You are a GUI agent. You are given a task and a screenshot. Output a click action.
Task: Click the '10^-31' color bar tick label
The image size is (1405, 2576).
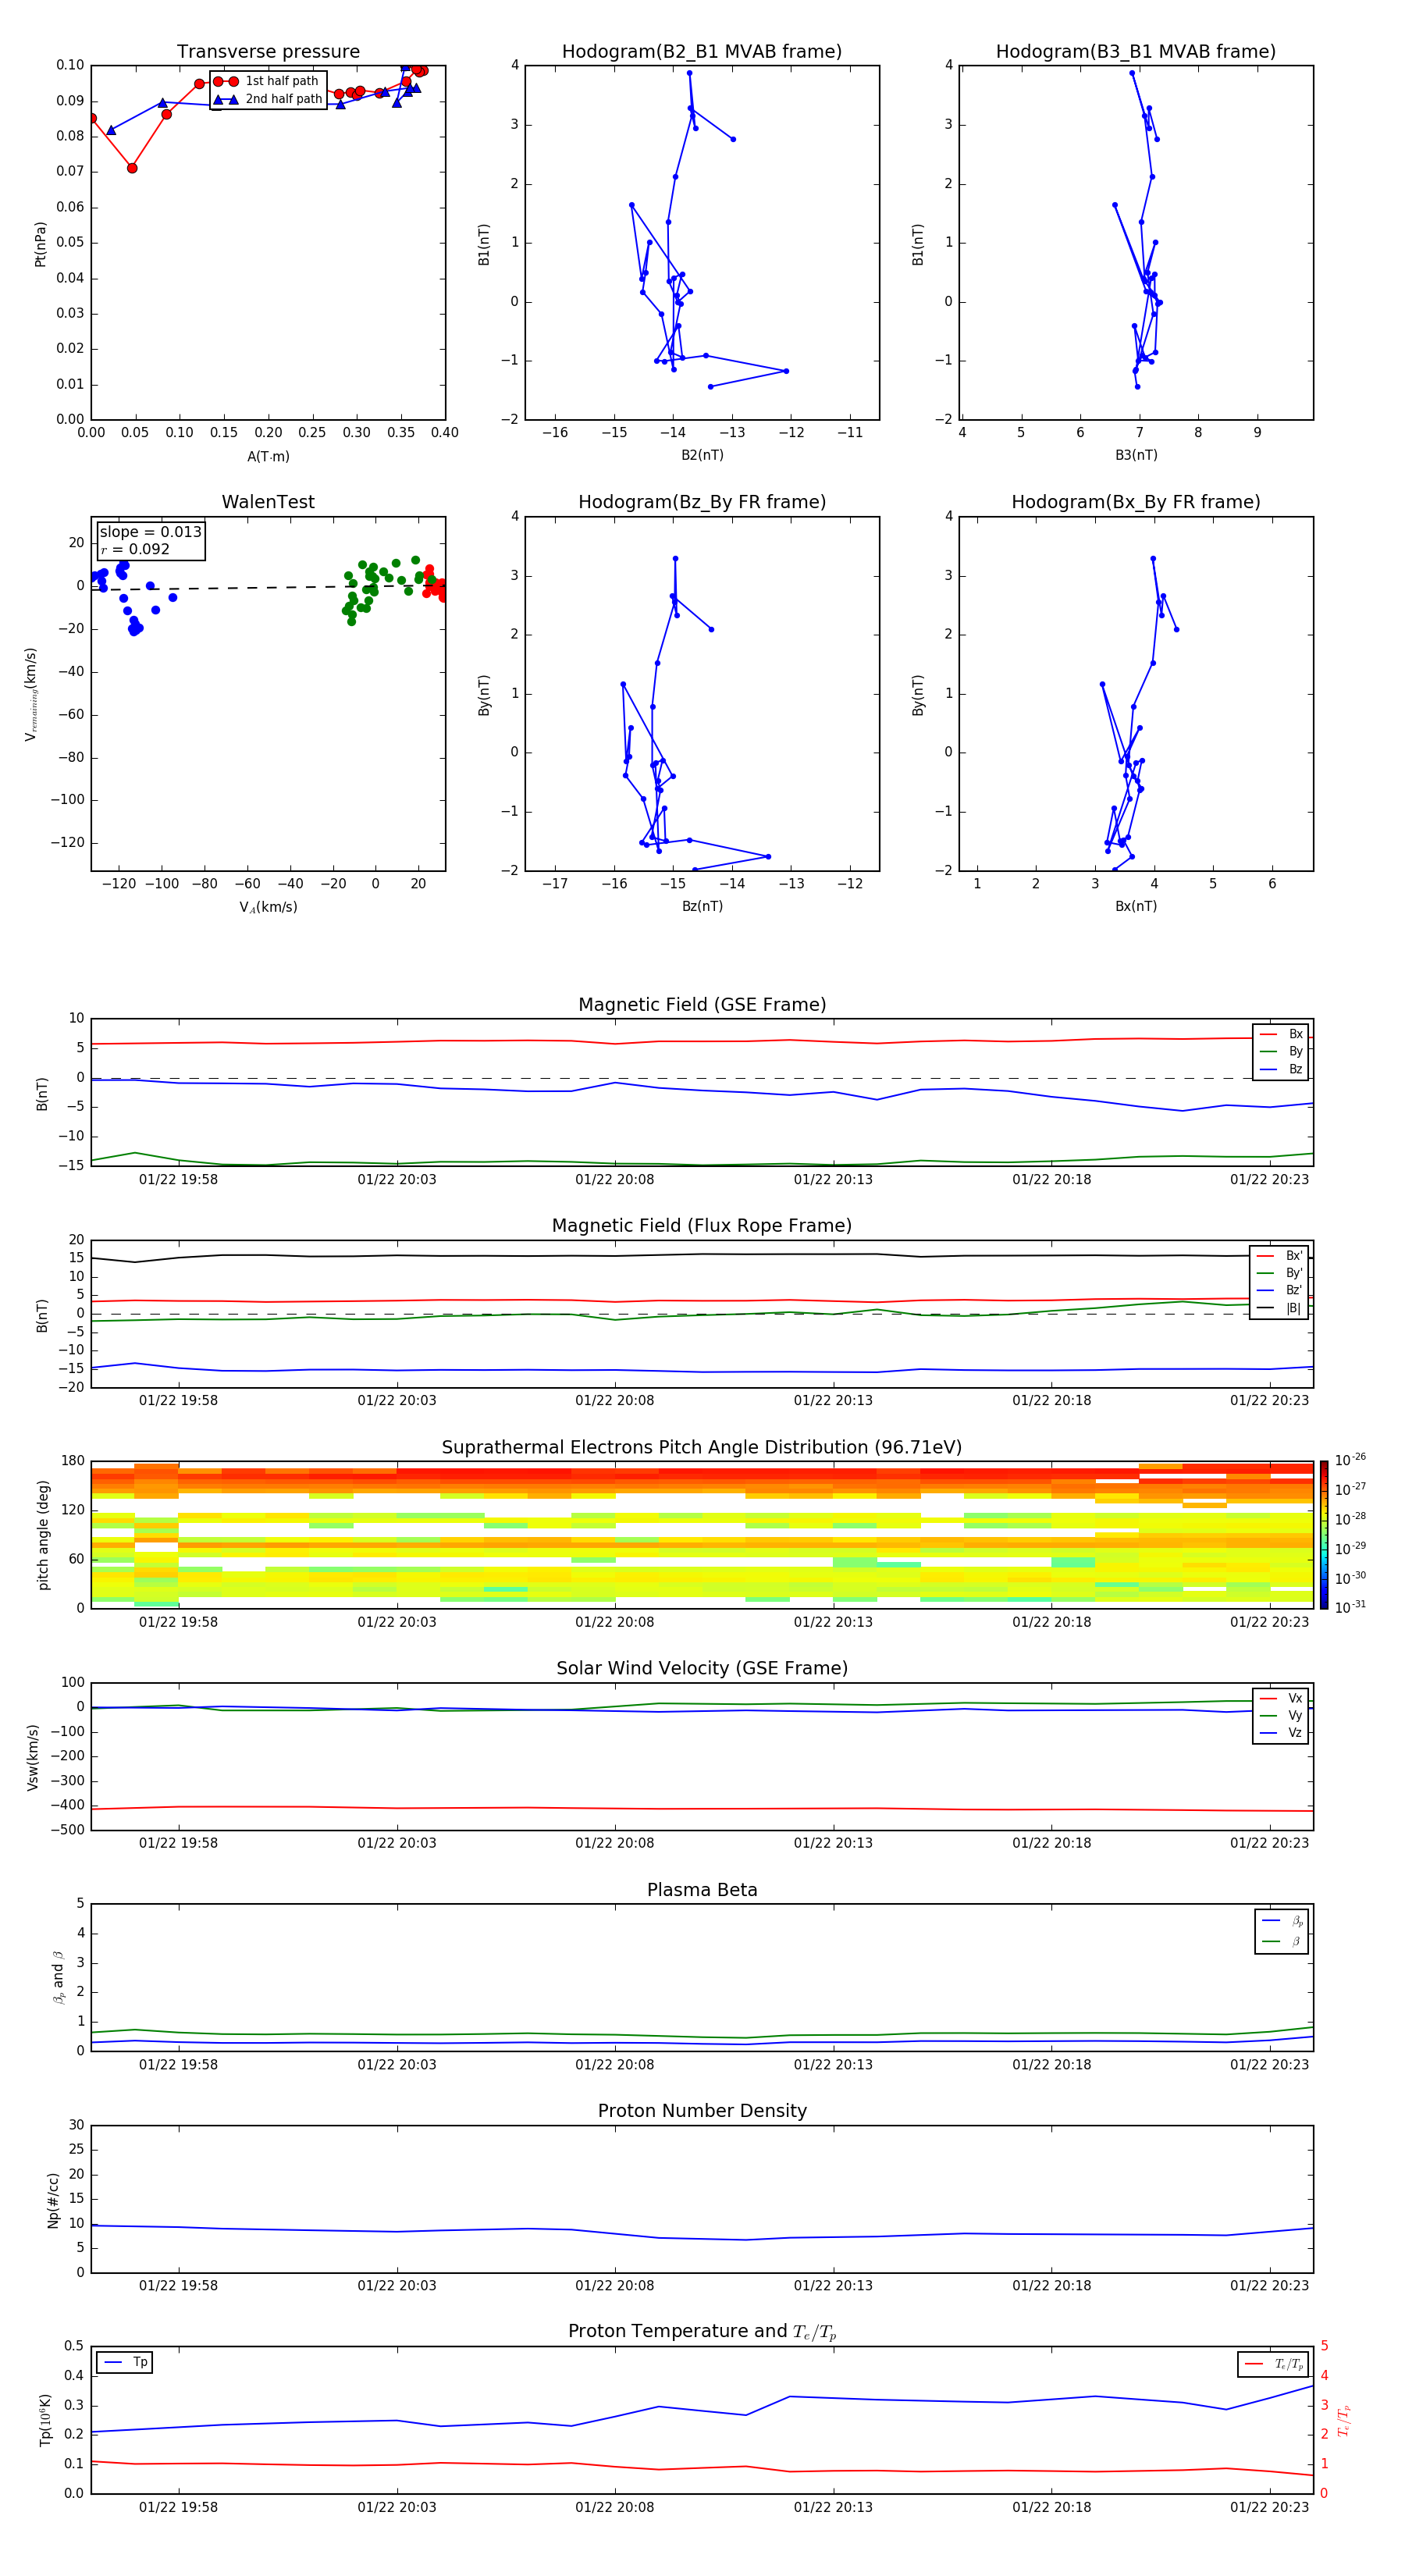(x=1350, y=1607)
